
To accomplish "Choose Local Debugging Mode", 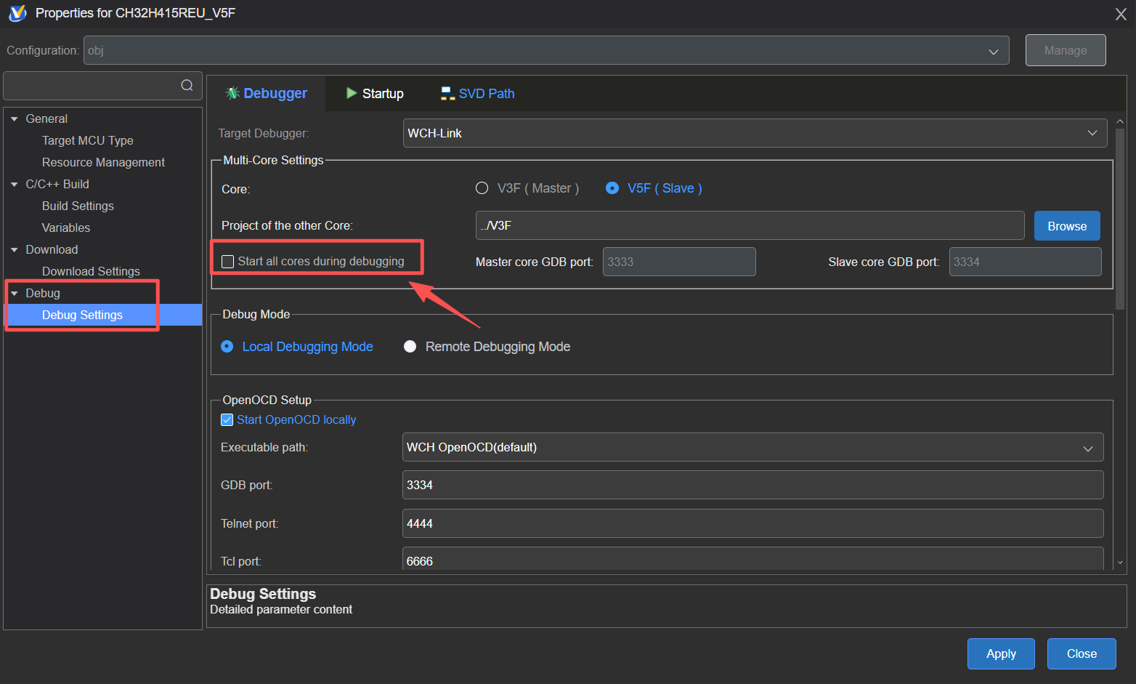I will pos(227,347).
